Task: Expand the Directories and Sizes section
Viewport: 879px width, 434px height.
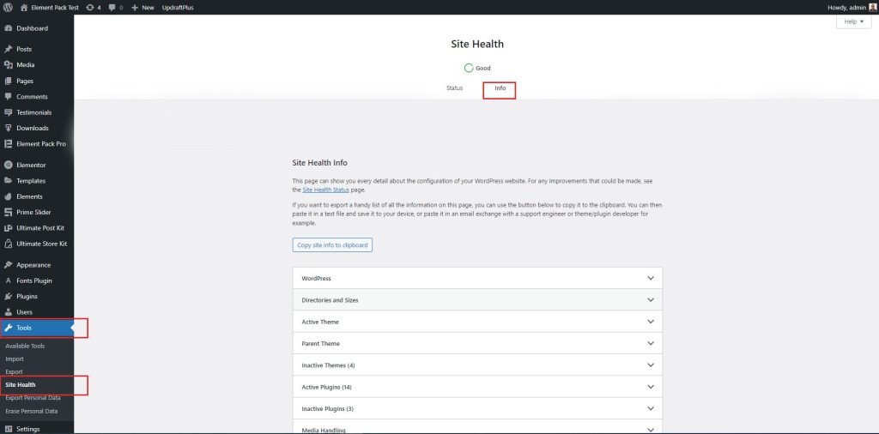Action: 477,299
